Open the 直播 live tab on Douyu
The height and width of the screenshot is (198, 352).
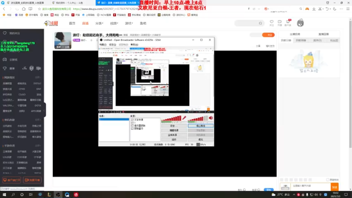pyautogui.click(x=85, y=23)
